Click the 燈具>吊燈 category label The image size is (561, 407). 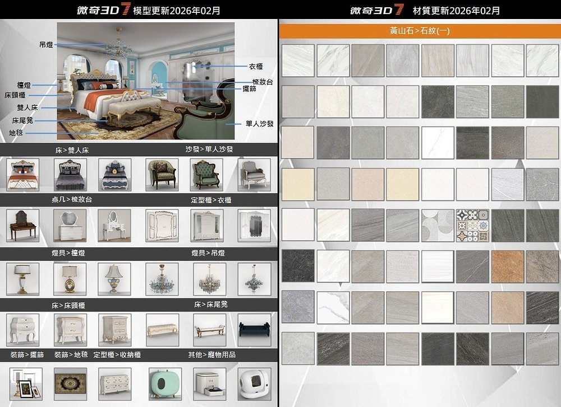(x=208, y=253)
